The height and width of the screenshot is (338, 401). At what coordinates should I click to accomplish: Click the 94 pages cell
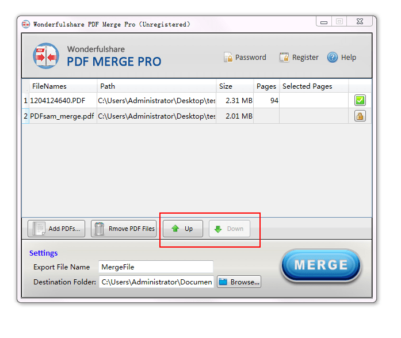click(266, 101)
